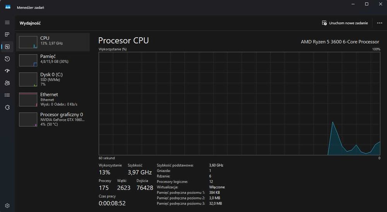This screenshot has width=387, height=212.
Task: Select the CPU performance entry
Action: click(x=53, y=41)
